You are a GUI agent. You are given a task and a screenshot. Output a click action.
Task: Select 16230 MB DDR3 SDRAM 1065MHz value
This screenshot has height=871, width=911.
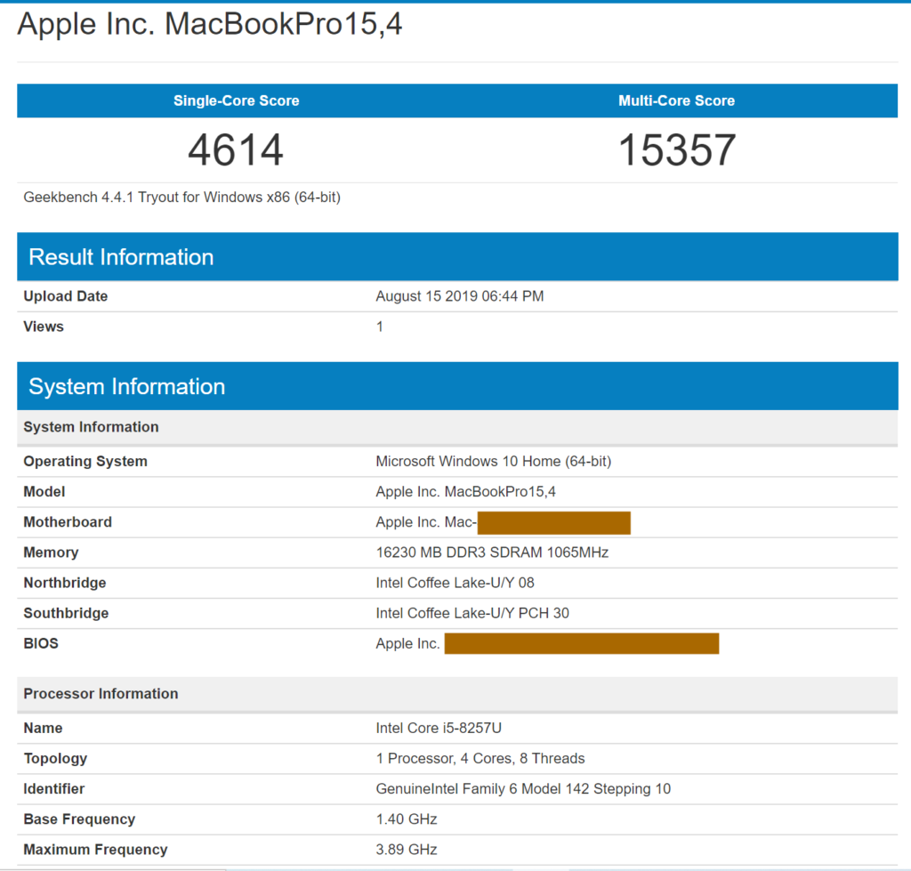492,552
